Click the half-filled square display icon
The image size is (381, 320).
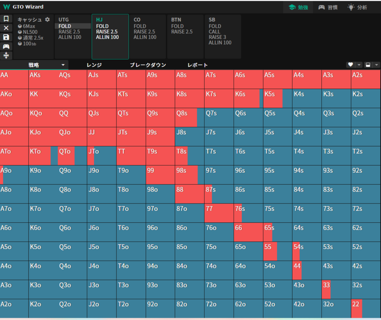point(368,65)
